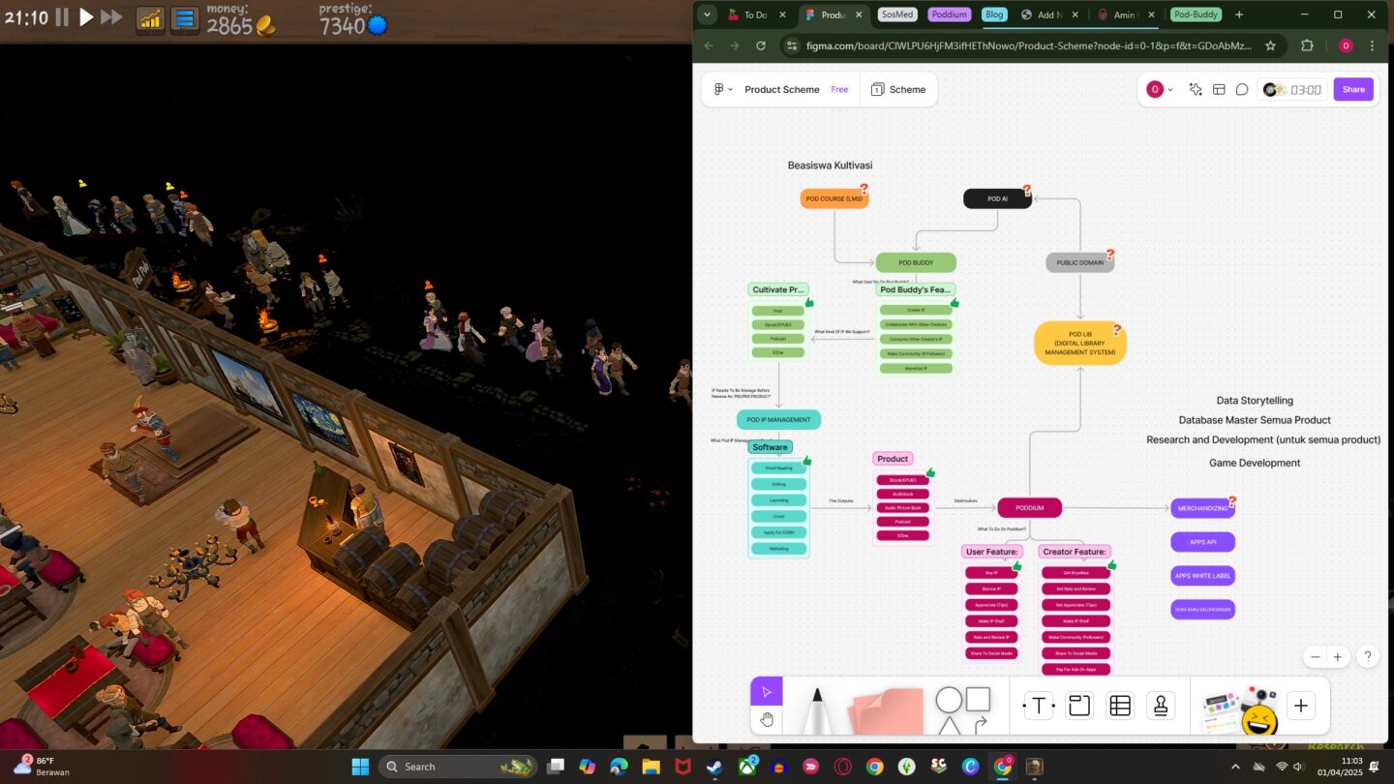Open the SosMed tab group

click(x=897, y=15)
